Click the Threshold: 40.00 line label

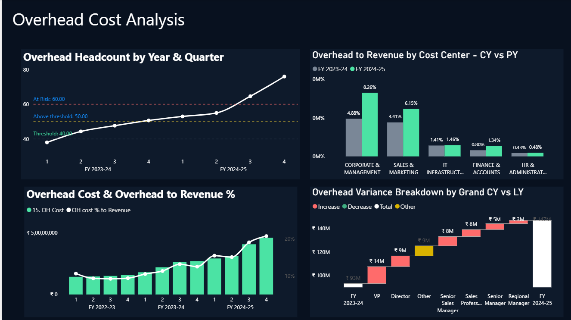point(53,134)
